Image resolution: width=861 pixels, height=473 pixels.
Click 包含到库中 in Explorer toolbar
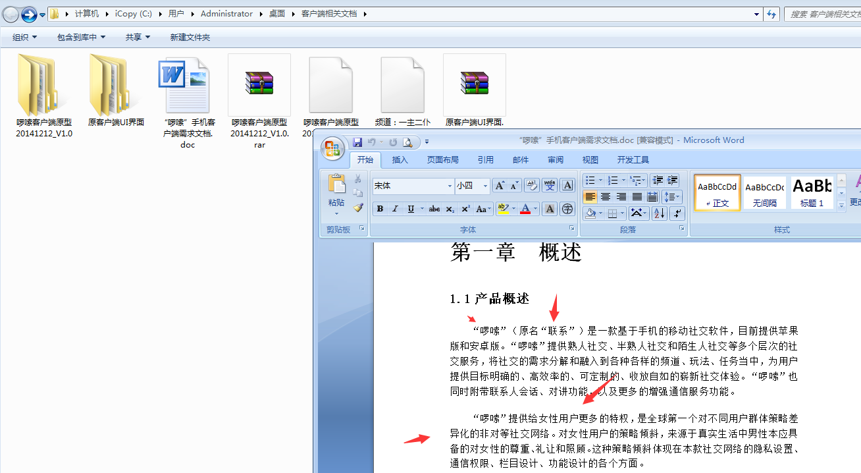81,38
